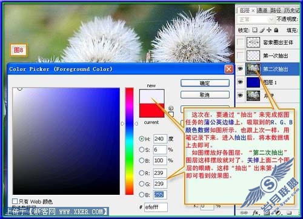
Task: Click the 取消 cancel button
Action: pyautogui.click(x=205, y=94)
